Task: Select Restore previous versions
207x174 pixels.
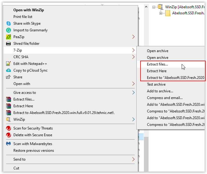Action: pyautogui.click(x=34, y=151)
